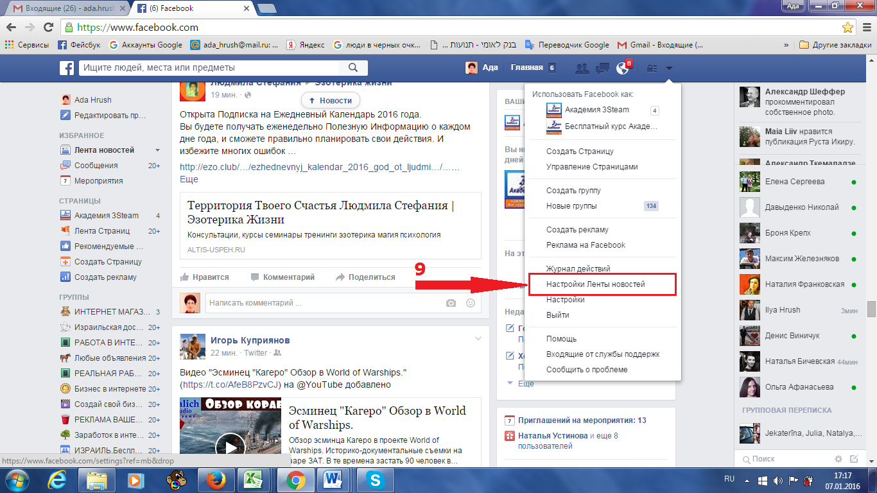Open chat with Елена Сергеева

pyautogui.click(x=798, y=182)
